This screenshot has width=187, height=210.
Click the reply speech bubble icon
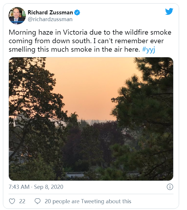pyautogui.click(x=38, y=201)
